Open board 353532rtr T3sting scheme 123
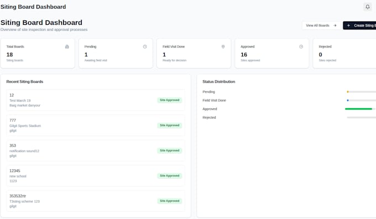376x219 pixels. point(96,201)
